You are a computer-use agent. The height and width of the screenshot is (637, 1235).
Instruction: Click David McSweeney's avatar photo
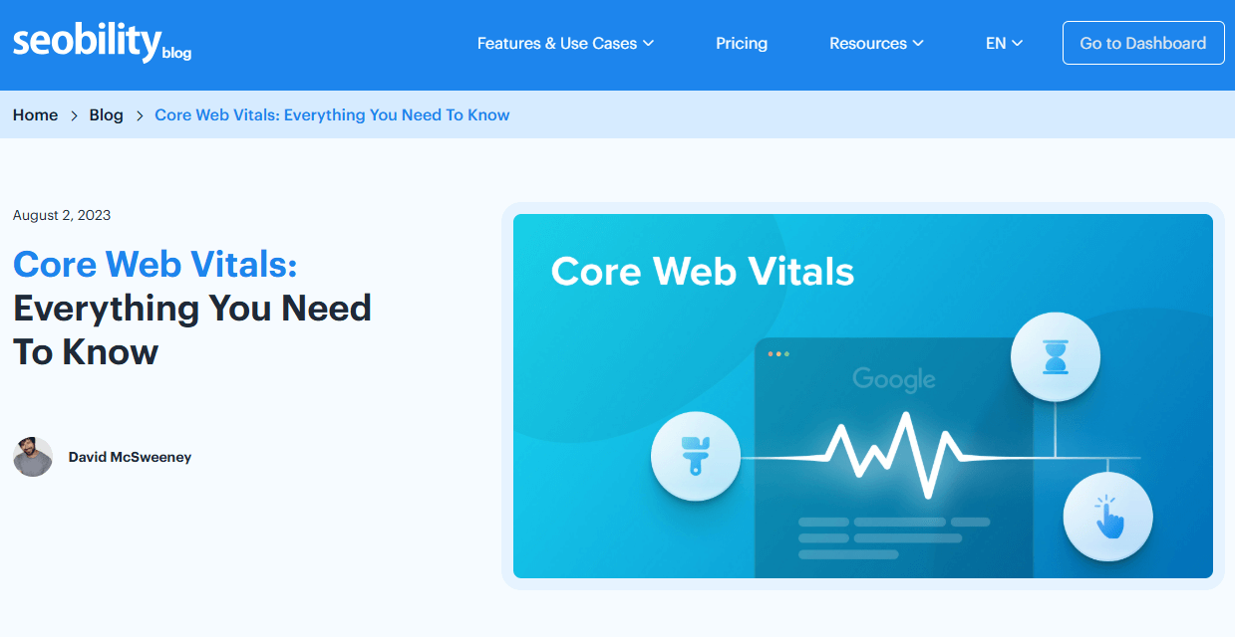tap(32, 457)
